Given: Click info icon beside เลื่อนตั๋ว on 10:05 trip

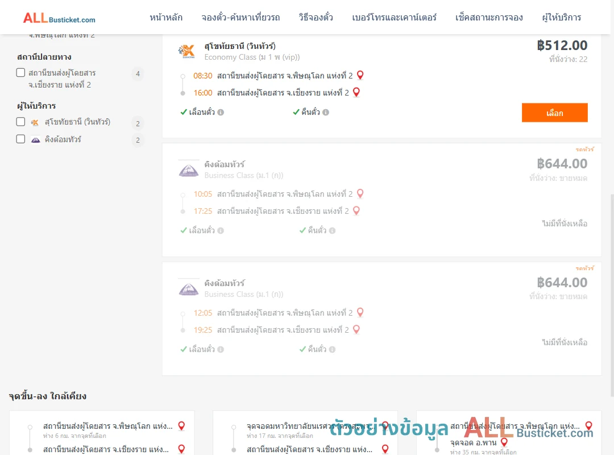Looking at the screenshot, I should coord(221,230).
